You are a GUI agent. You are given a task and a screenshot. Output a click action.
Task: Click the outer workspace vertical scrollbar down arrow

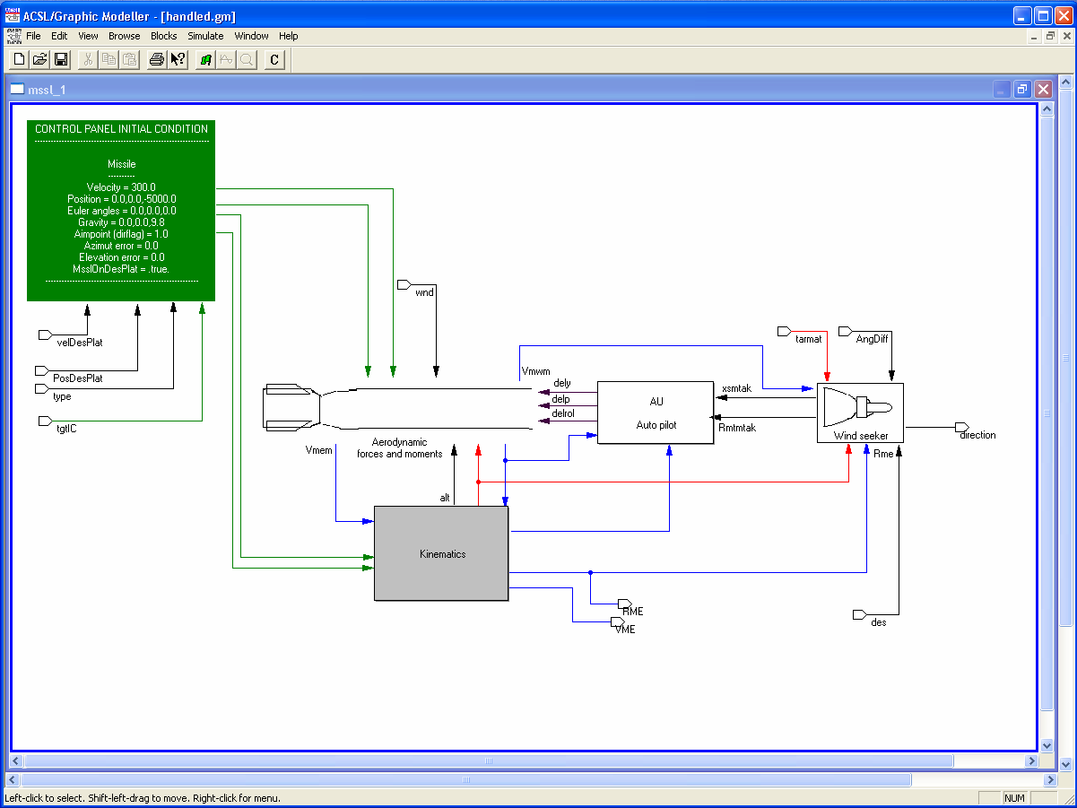coord(1066,764)
